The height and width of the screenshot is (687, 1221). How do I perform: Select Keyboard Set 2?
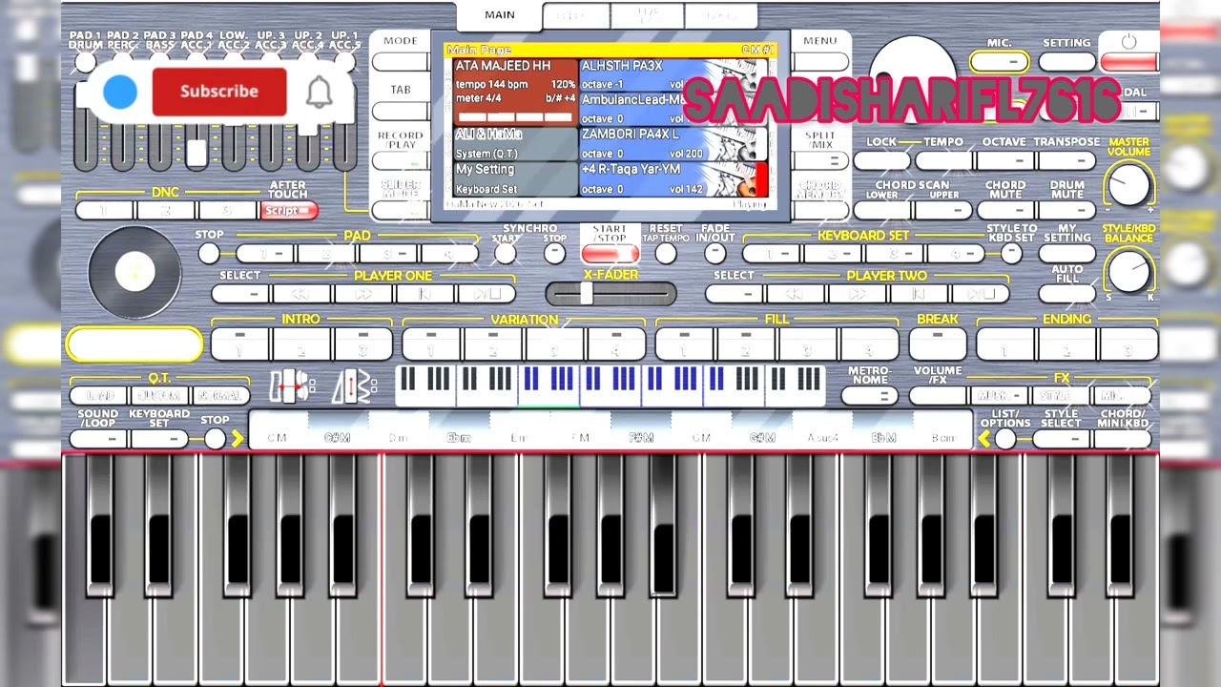[x=833, y=254]
